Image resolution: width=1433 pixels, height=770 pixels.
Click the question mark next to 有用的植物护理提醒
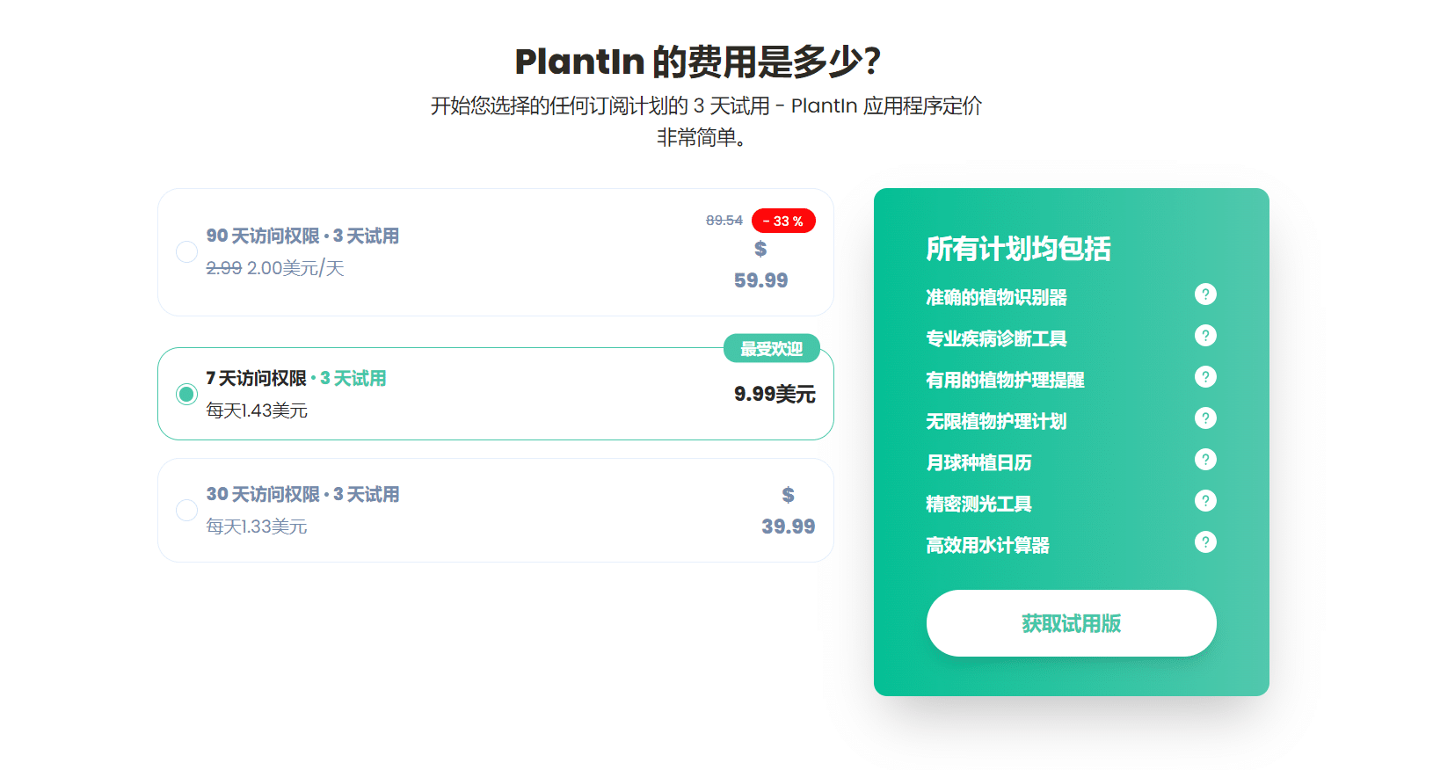click(1206, 377)
